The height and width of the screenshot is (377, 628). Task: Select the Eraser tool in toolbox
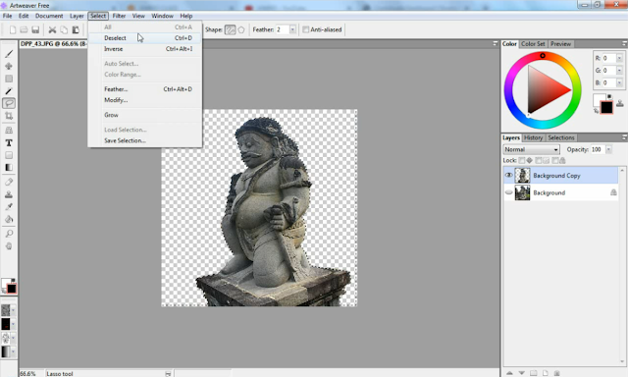(9, 182)
